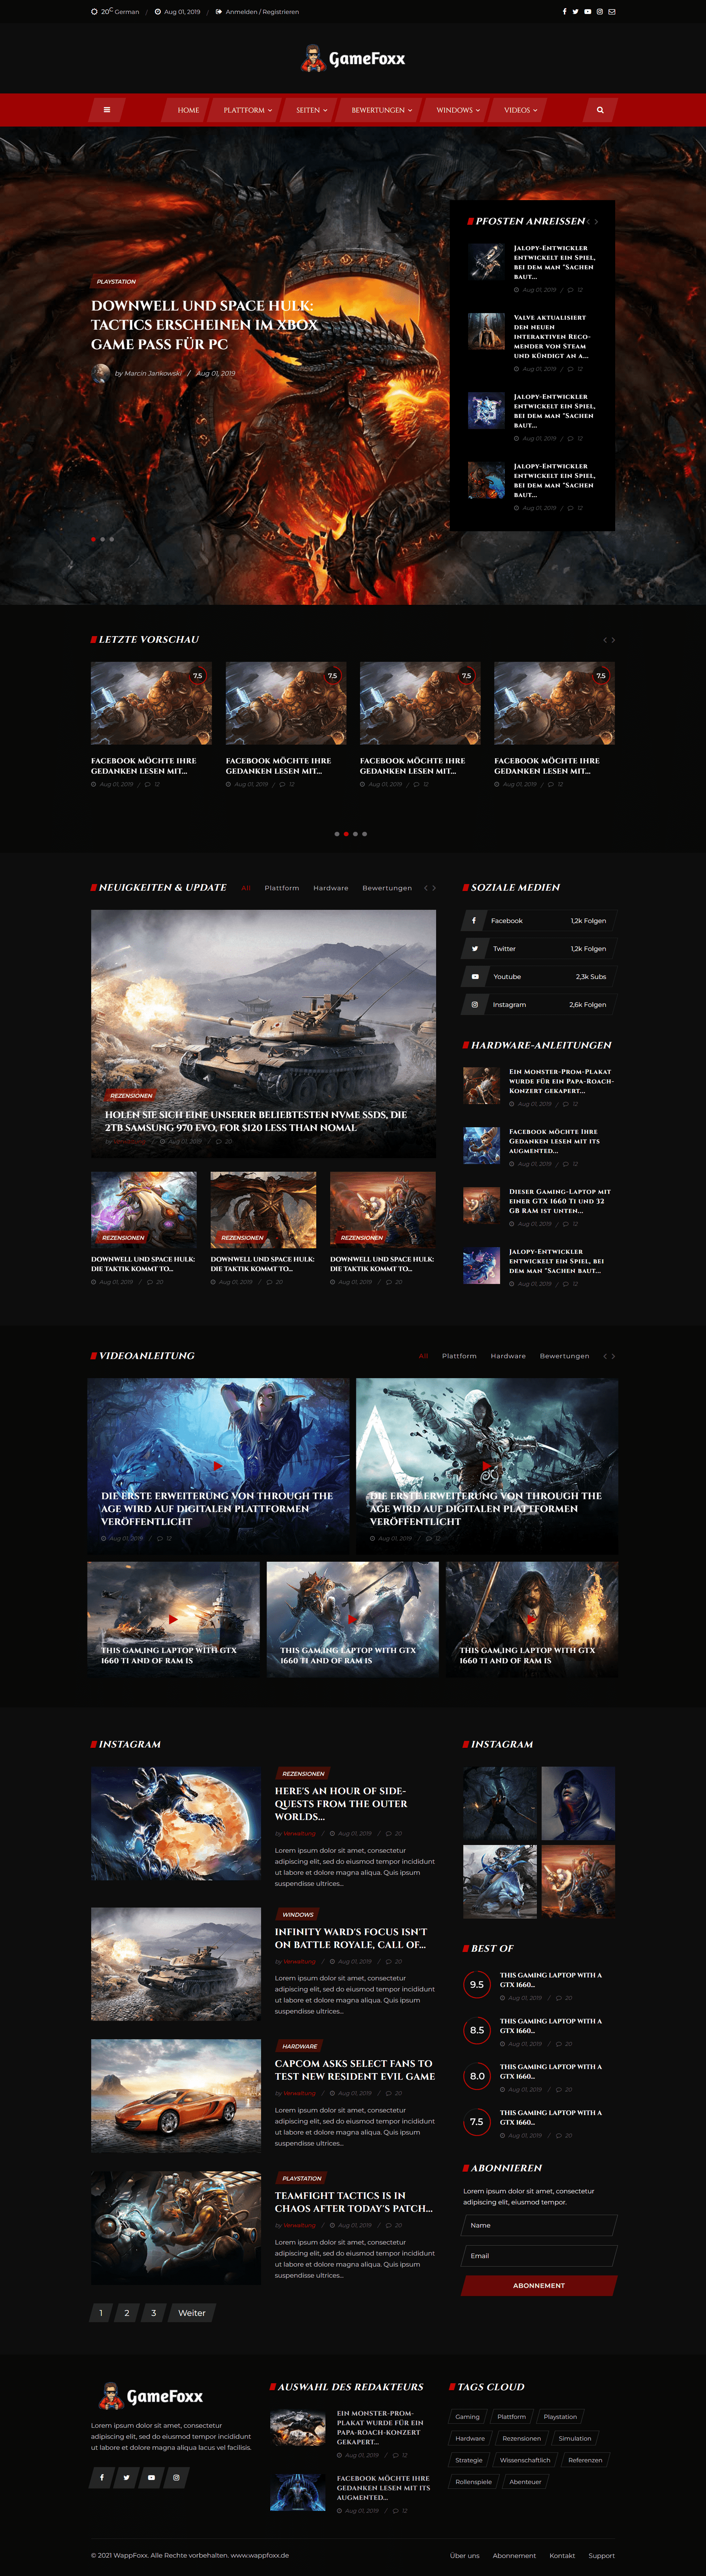Expand the Bewertungen dropdown in navbar
Image resolution: width=706 pixels, height=2576 pixels.
pos(381,110)
